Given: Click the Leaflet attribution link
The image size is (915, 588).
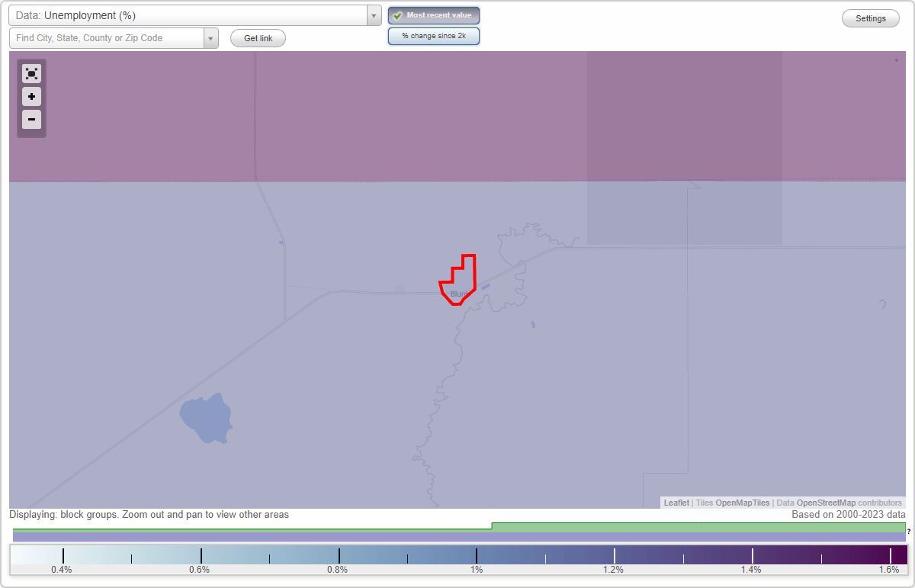Looking at the screenshot, I should pyautogui.click(x=676, y=503).
